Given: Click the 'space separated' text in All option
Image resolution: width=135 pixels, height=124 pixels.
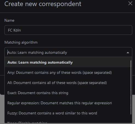Looking at the screenshot, I should (92, 83).
